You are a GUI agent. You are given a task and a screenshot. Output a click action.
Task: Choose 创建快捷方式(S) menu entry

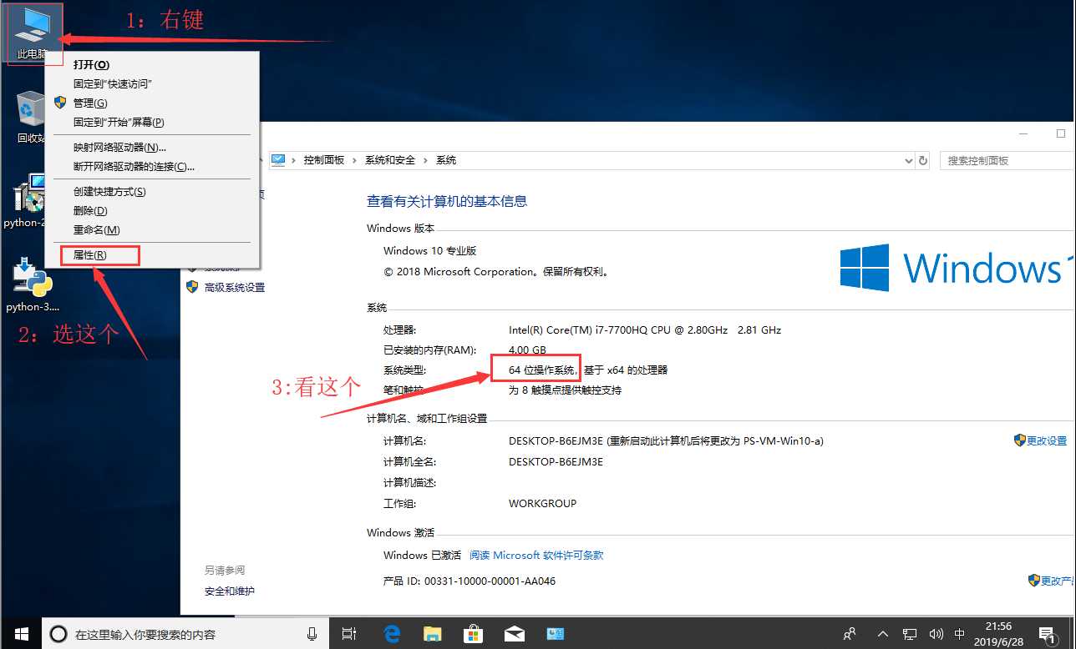[151, 191]
